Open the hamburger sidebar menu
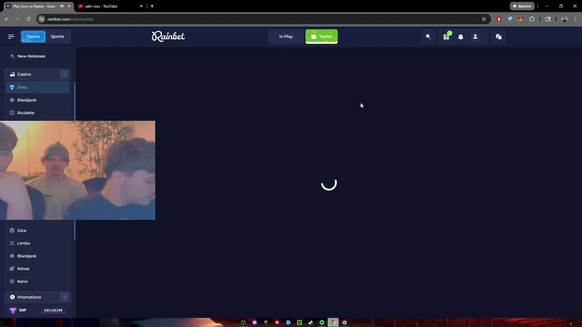Viewport: 582px width, 327px height. click(x=11, y=36)
